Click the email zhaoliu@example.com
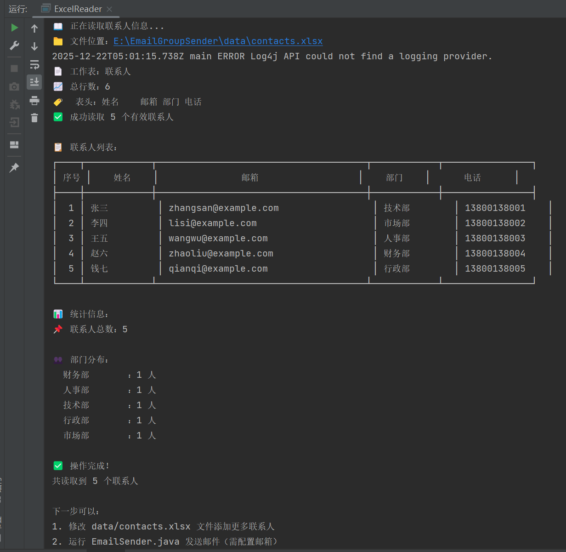Image resolution: width=566 pixels, height=552 pixels. 221,253
